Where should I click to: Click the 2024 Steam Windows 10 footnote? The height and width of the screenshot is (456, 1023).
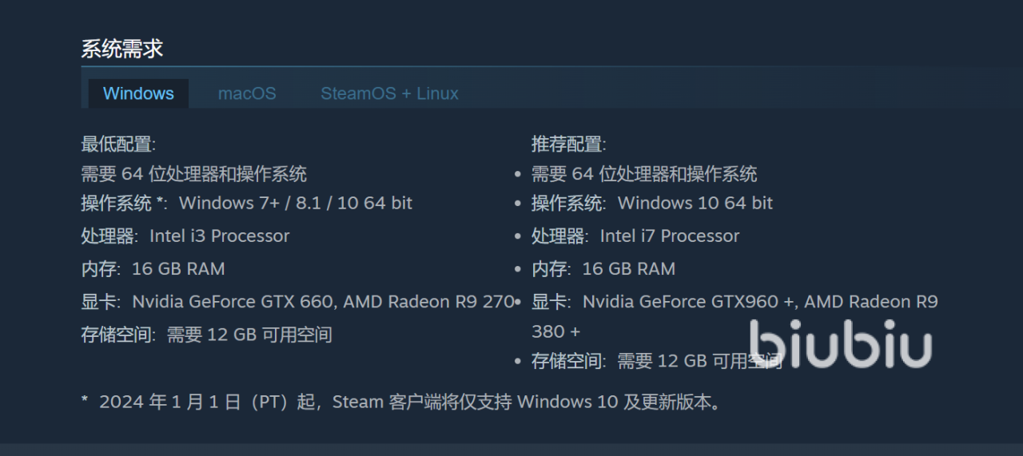pos(401,402)
